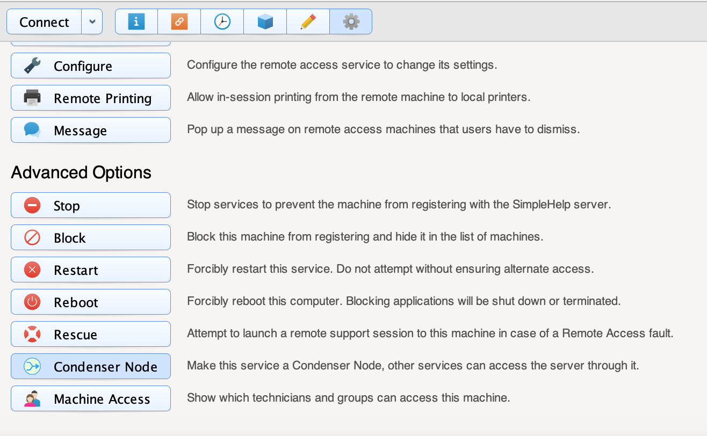Click the prohibited circle icon on Block
Screen dimensions: 707x436
click(32, 237)
